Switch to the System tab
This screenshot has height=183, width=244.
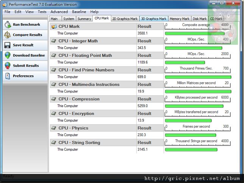tap(69, 19)
